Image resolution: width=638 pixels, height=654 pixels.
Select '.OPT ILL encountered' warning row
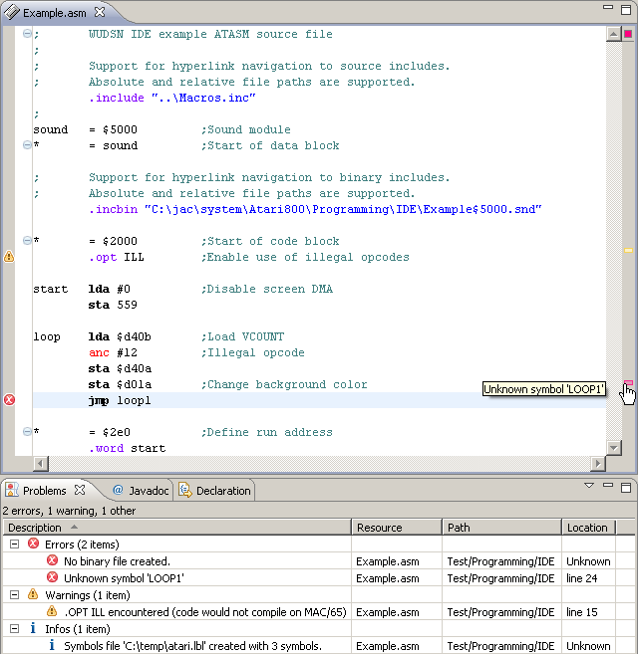(318, 612)
